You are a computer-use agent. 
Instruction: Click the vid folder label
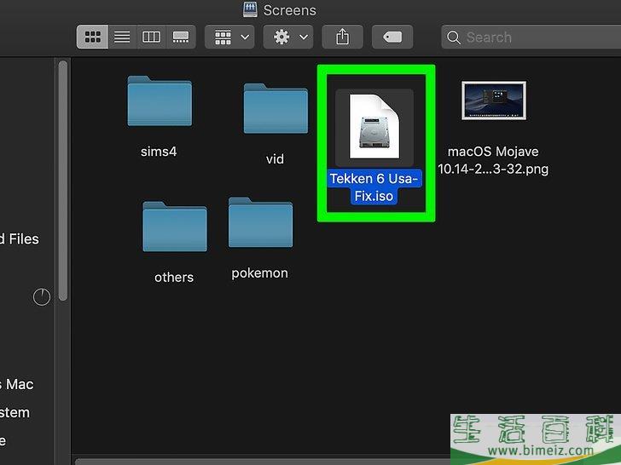tap(275, 159)
